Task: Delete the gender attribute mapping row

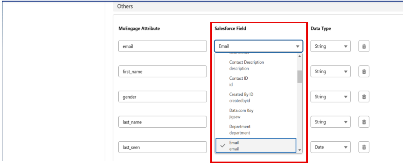Action: coord(364,97)
